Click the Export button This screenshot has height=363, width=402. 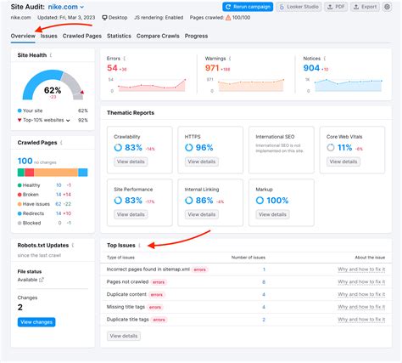[366, 7]
